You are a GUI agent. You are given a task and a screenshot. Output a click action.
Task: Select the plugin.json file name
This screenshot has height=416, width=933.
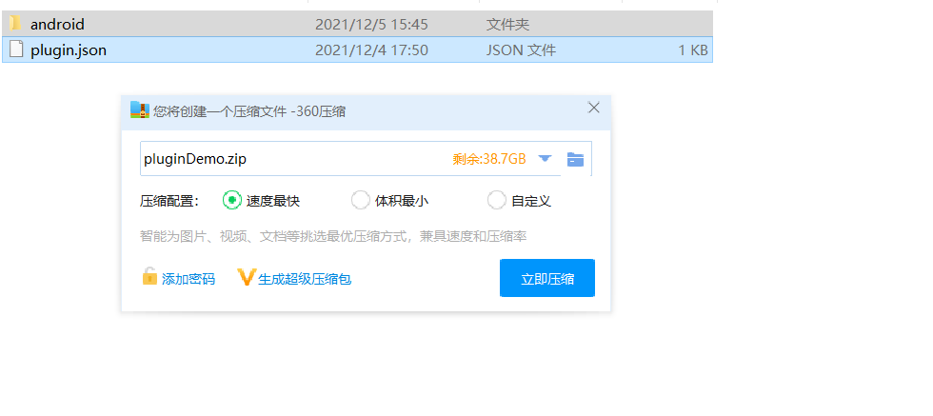69,50
